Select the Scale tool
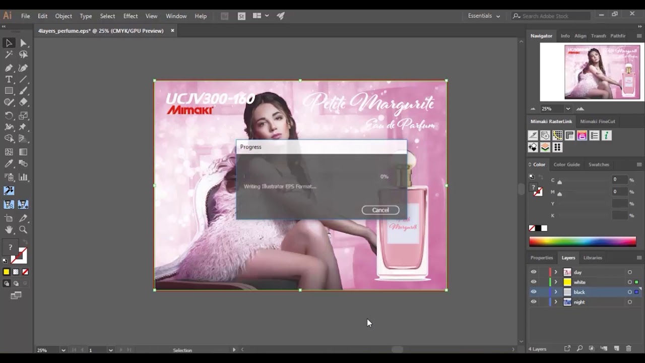The width and height of the screenshot is (645, 363). click(23, 115)
